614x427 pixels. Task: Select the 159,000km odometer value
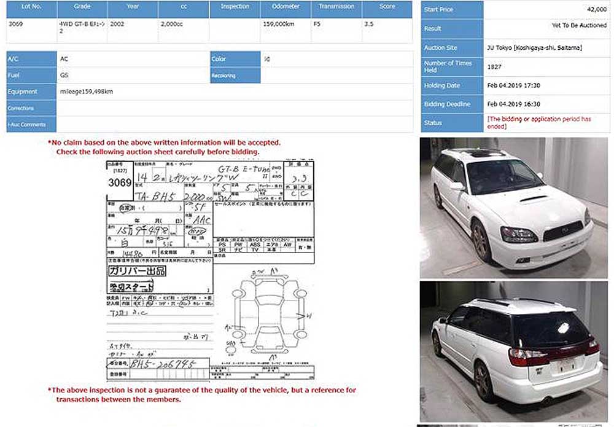pyautogui.click(x=278, y=24)
